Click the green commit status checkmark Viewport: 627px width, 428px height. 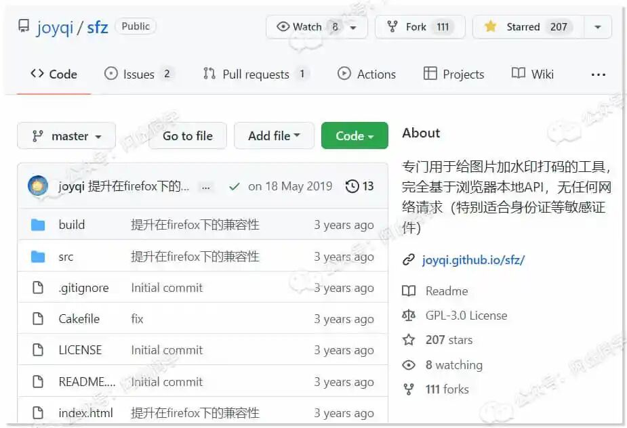[x=235, y=186]
